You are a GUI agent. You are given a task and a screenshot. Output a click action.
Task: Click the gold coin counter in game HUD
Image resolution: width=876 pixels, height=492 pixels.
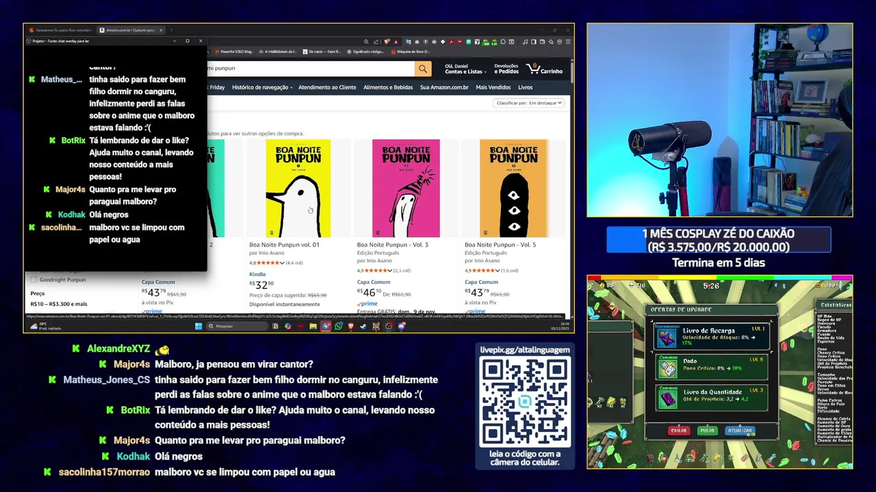pos(607,286)
